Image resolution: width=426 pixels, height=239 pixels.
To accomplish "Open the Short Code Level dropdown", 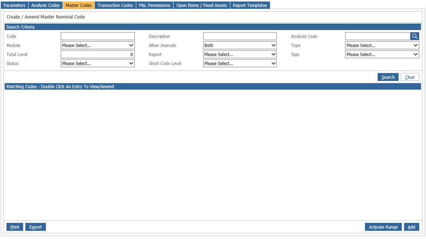I will point(239,64).
